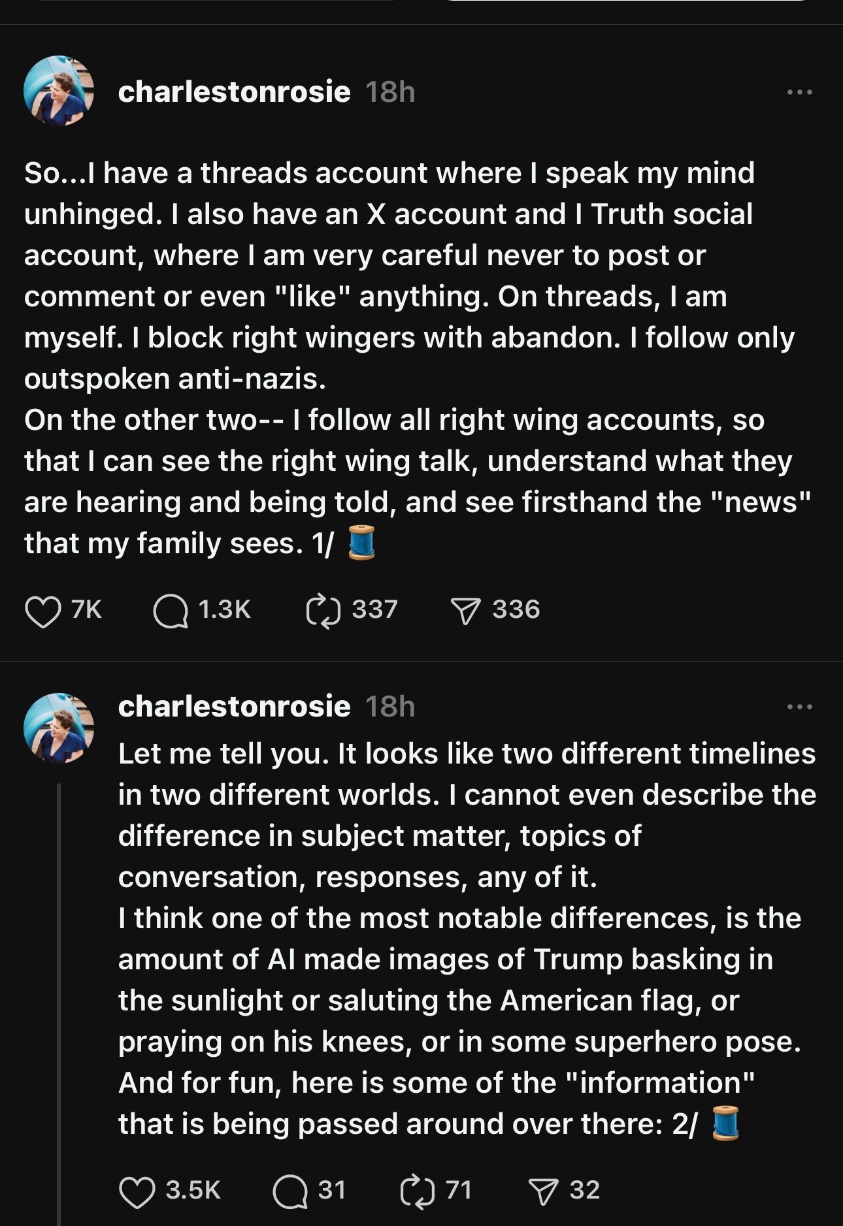Like the second post with 3.5K likes

[x=137, y=1191]
